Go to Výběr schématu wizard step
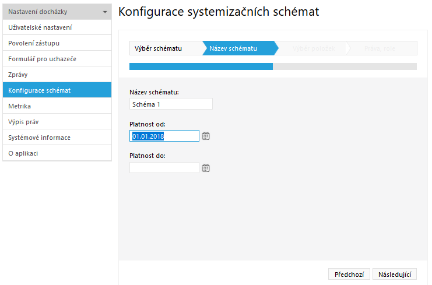 pos(166,48)
